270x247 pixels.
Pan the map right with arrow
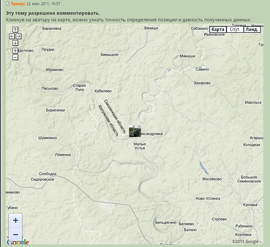point(18,36)
